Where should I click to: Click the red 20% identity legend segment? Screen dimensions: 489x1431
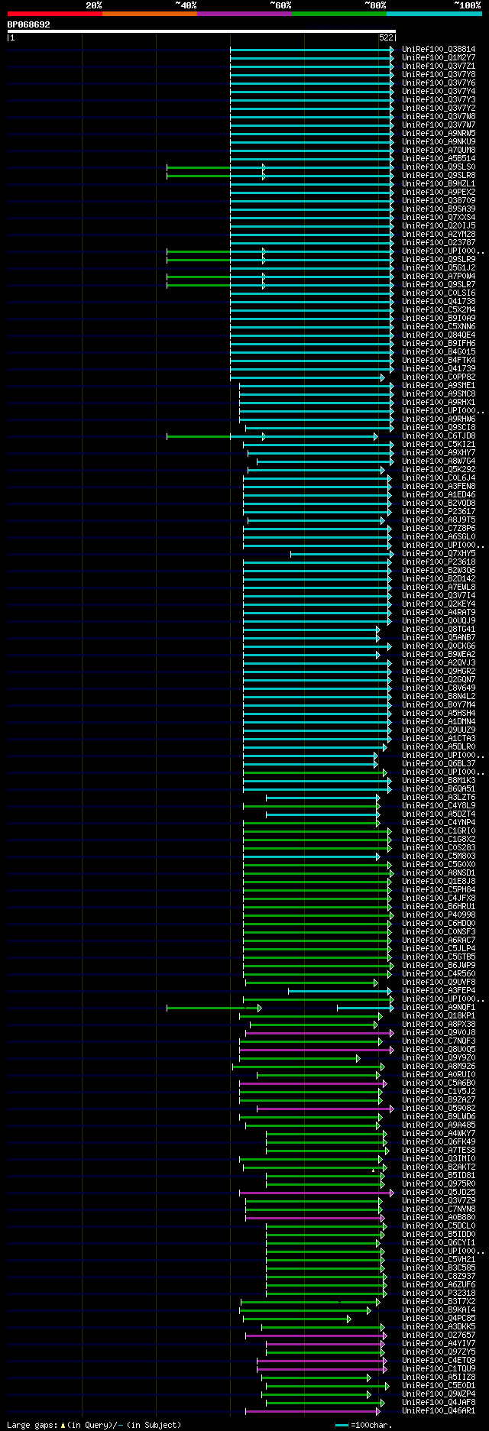point(54,14)
